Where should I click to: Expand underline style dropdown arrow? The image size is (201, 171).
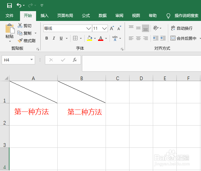coord(67,38)
